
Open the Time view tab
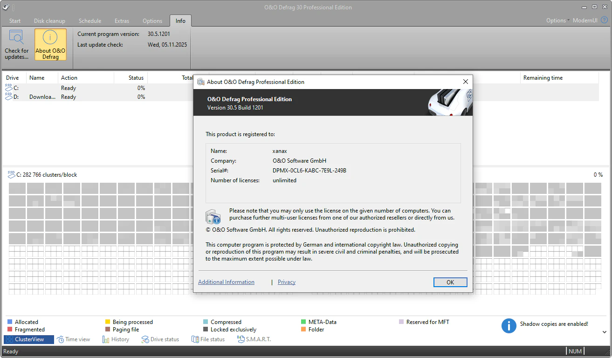74,339
